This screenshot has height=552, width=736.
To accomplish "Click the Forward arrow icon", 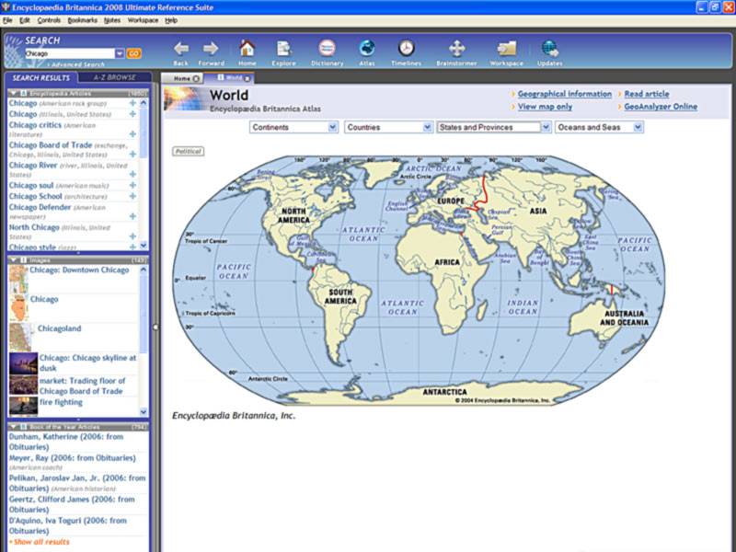I will [x=211, y=49].
